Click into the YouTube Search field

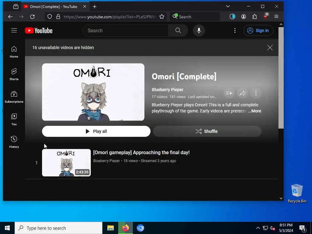[x=126, y=30]
